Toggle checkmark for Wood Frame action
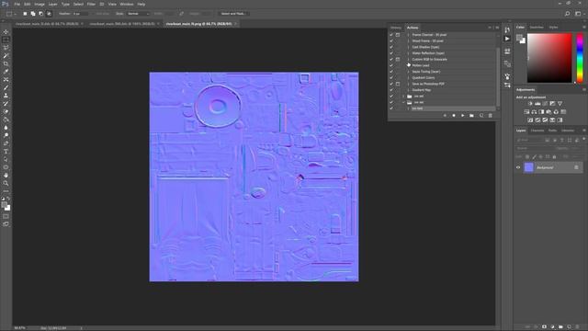Image resolution: width=588 pixels, height=331 pixels. tap(391, 40)
